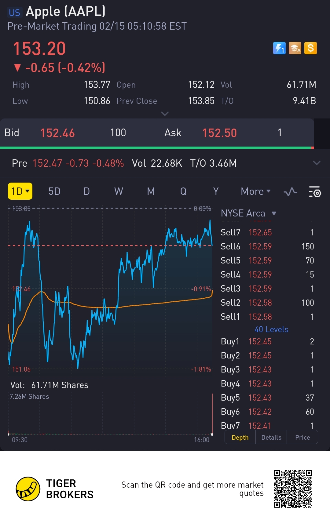
Task: Switch to the Details tab
Action: [x=271, y=438]
